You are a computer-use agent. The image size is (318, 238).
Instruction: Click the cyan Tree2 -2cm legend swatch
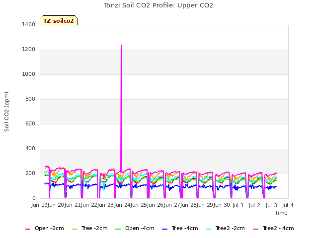[208, 229]
